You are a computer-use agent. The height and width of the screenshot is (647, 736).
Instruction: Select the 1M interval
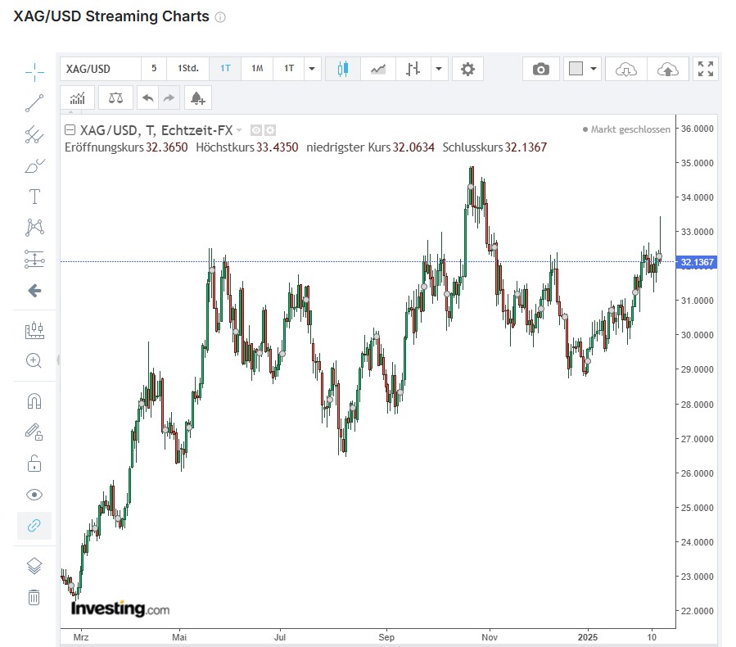257,69
